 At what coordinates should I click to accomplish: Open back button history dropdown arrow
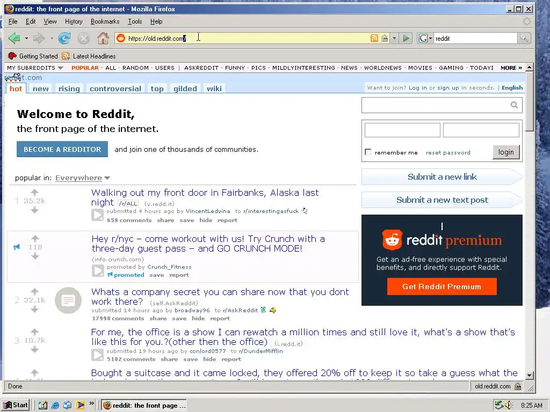tap(26, 38)
